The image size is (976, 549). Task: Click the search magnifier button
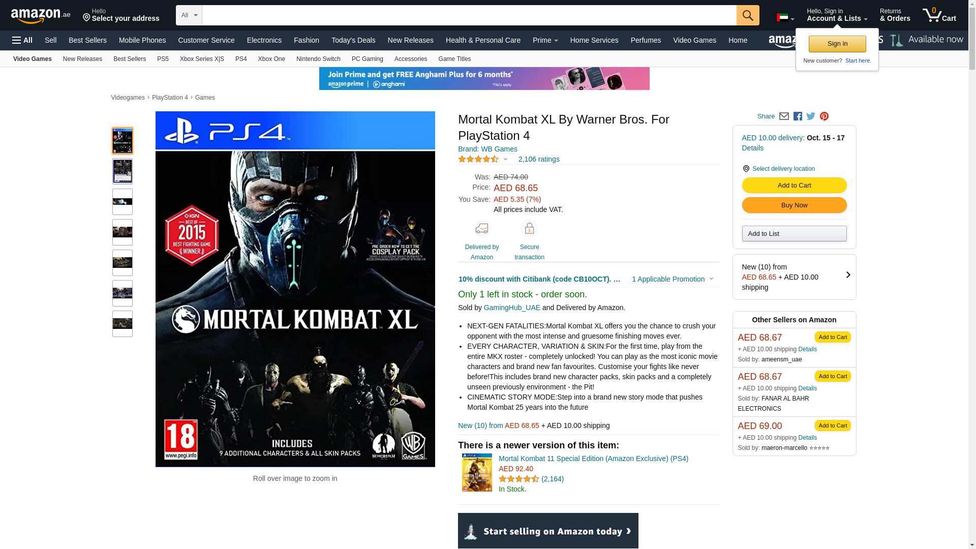747,15
